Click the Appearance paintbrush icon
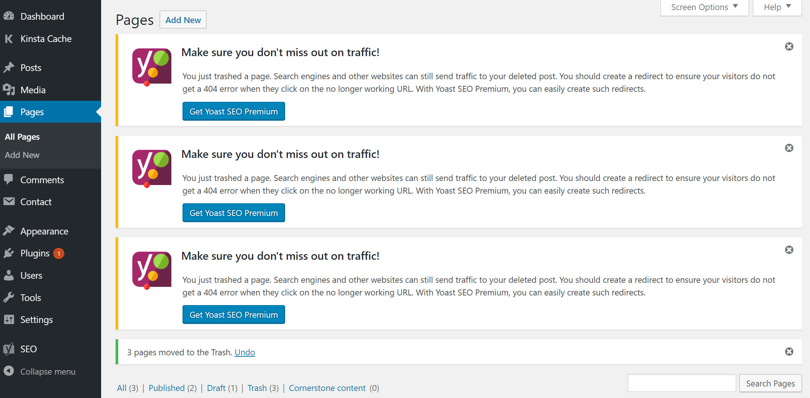This screenshot has height=398, width=810. coord(9,231)
